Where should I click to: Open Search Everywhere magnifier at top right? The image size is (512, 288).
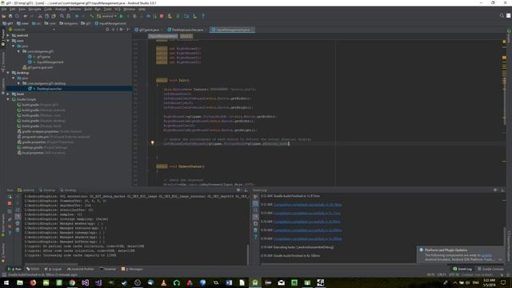click(x=502, y=16)
